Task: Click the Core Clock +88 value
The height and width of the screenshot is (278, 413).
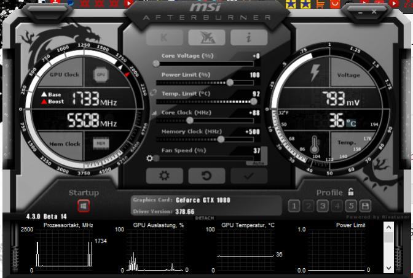Action: 254,113
